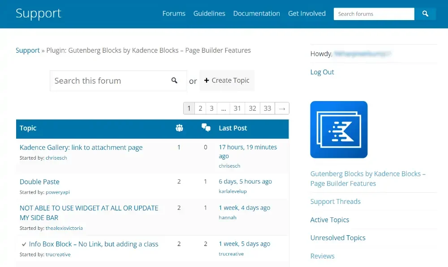Screen dimensions: 448x267
Task: Open the Double Paste topic
Action: point(39,182)
